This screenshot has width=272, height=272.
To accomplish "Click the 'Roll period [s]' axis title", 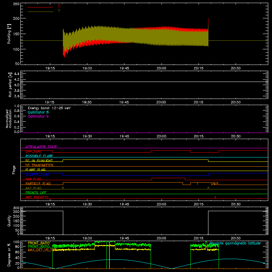I will point(10,85).
